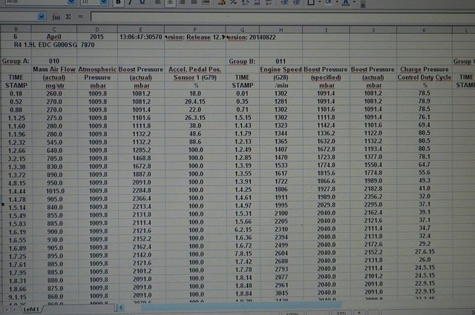Screen dimensions: 475x315
Task: Insert the Sum function
Action: coord(68,16)
